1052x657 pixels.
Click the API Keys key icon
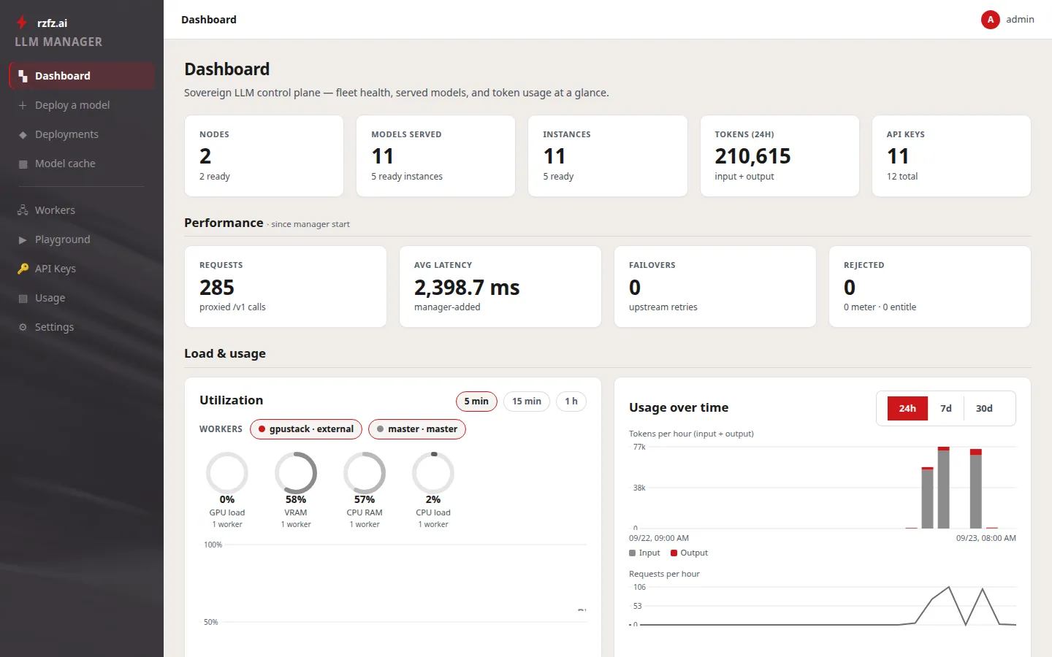pyautogui.click(x=23, y=269)
